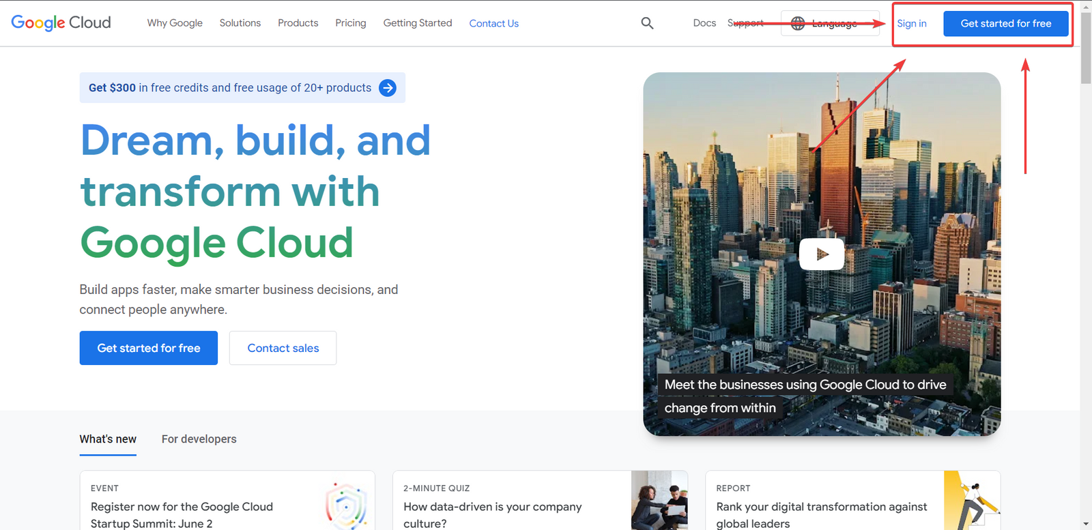Switch to For developers tab
This screenshot has height=530, width=1092.
click(199, 439)
